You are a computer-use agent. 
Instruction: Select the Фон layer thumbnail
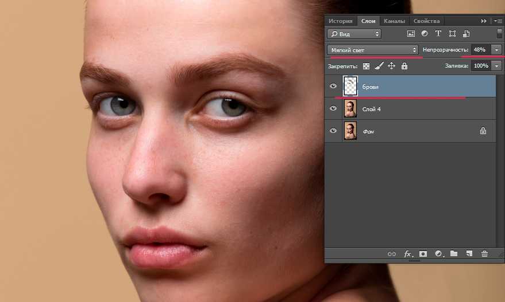pos(350,131)
